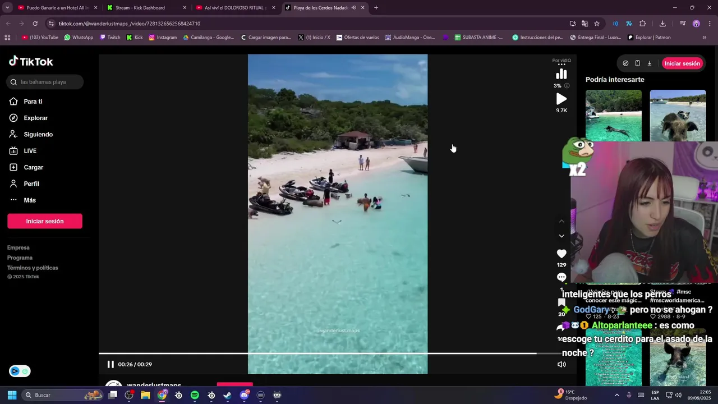Click the taskbar Buscar search box
The image size is (718, 404).
pyautogui.click(x=62, y=395)
